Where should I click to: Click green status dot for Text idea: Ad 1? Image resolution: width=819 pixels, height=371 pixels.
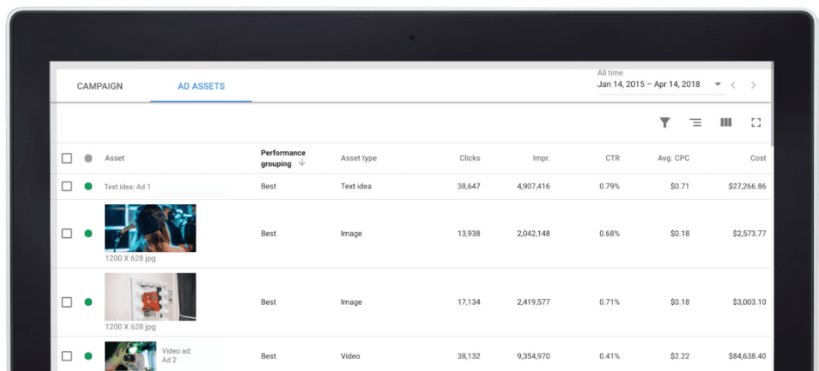tap(89, 186)
